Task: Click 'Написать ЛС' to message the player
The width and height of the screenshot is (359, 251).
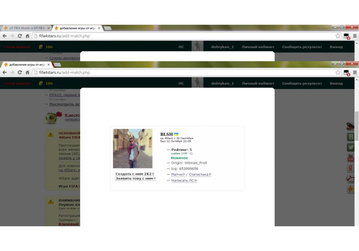Action: tap(183, 181)
